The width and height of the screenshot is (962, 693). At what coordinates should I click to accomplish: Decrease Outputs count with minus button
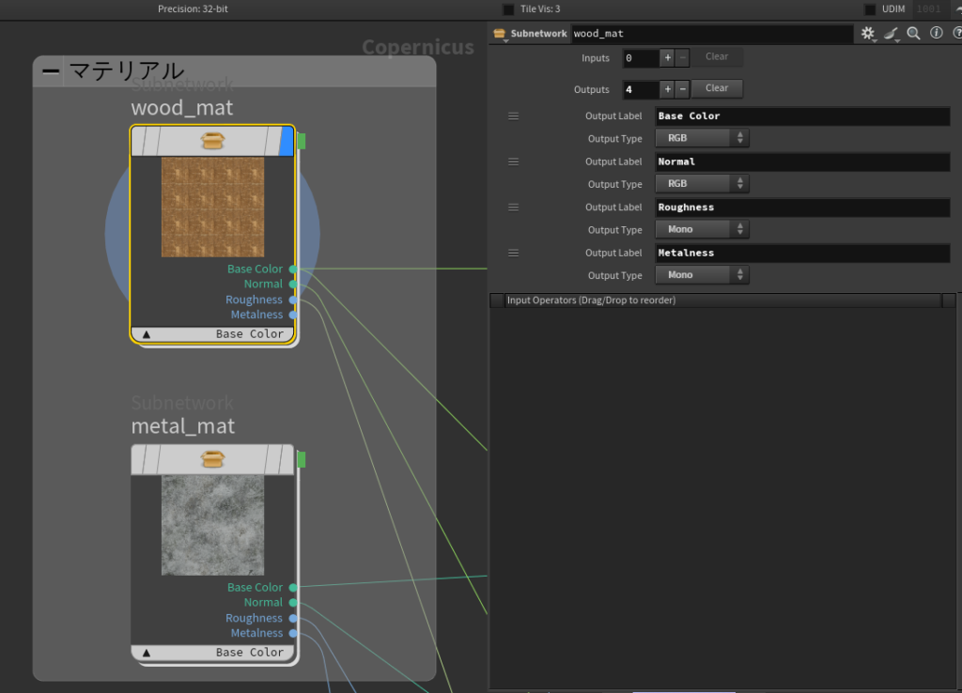point(682,89)
